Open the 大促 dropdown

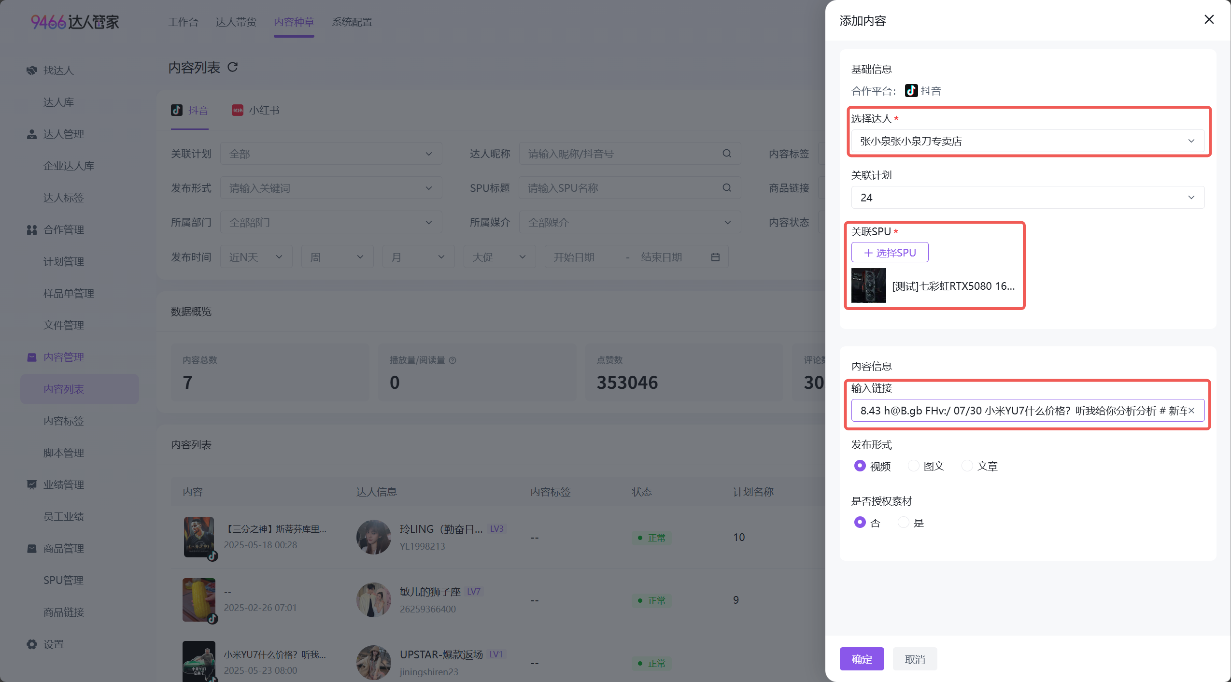500,257
